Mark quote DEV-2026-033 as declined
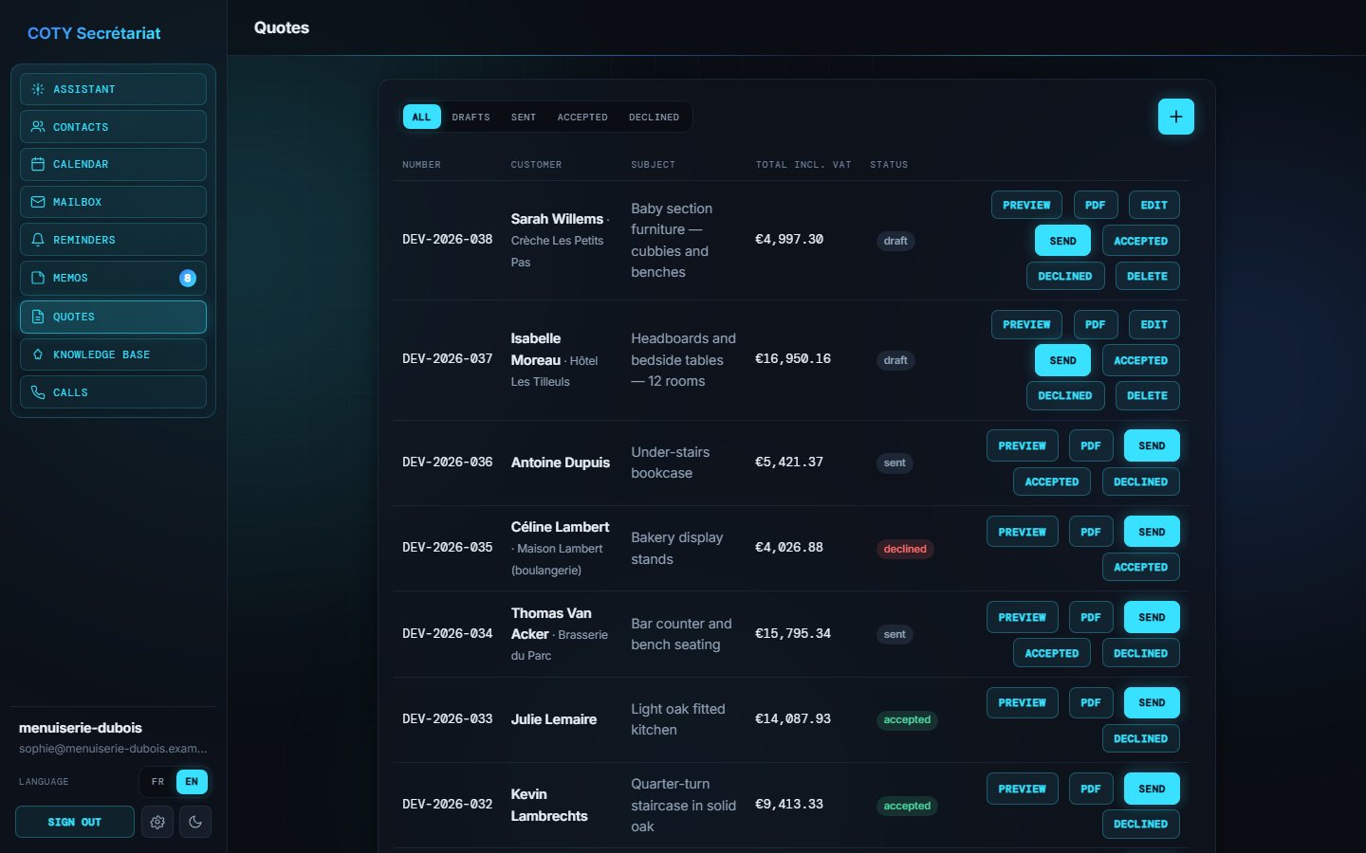1366x853 pixels. coord(1141,738)
